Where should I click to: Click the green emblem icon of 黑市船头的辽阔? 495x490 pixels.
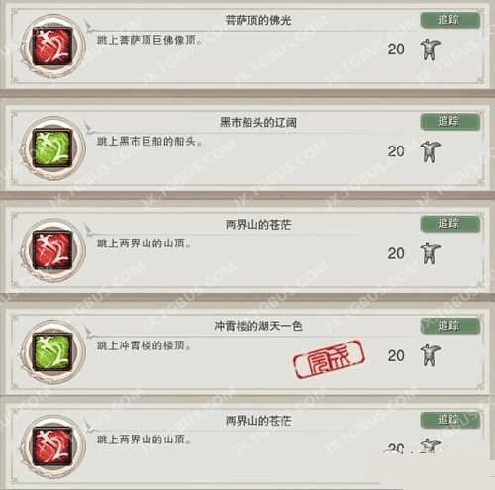click(x=52, y=148)
